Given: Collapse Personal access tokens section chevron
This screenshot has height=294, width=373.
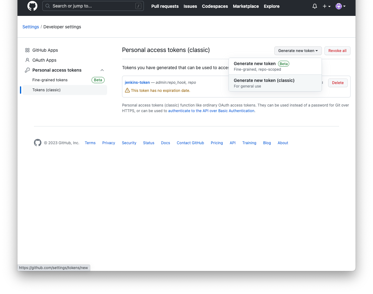Looking at the screenshot, I should (x=102, y=70).
